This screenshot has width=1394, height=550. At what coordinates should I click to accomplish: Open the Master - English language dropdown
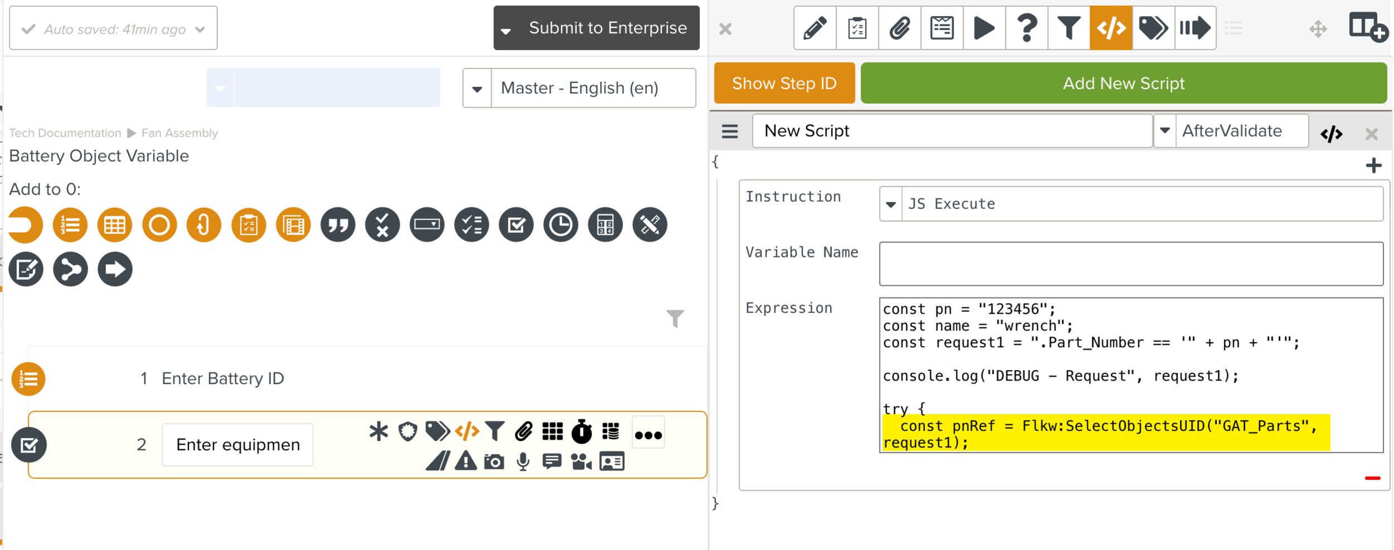pos(579,88)
